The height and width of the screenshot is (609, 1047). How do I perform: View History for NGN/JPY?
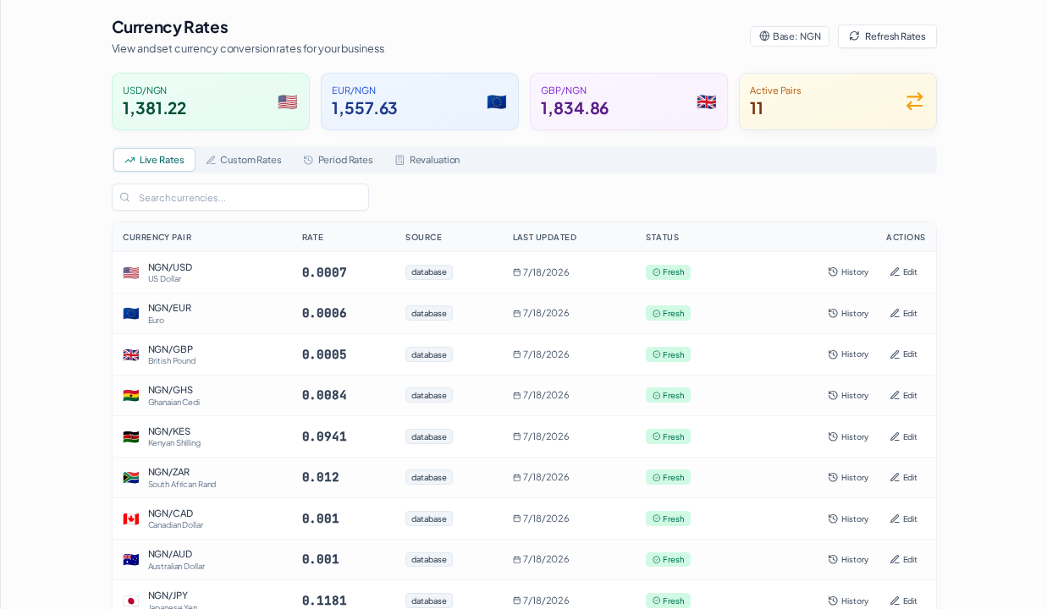[x=848, y=601]
